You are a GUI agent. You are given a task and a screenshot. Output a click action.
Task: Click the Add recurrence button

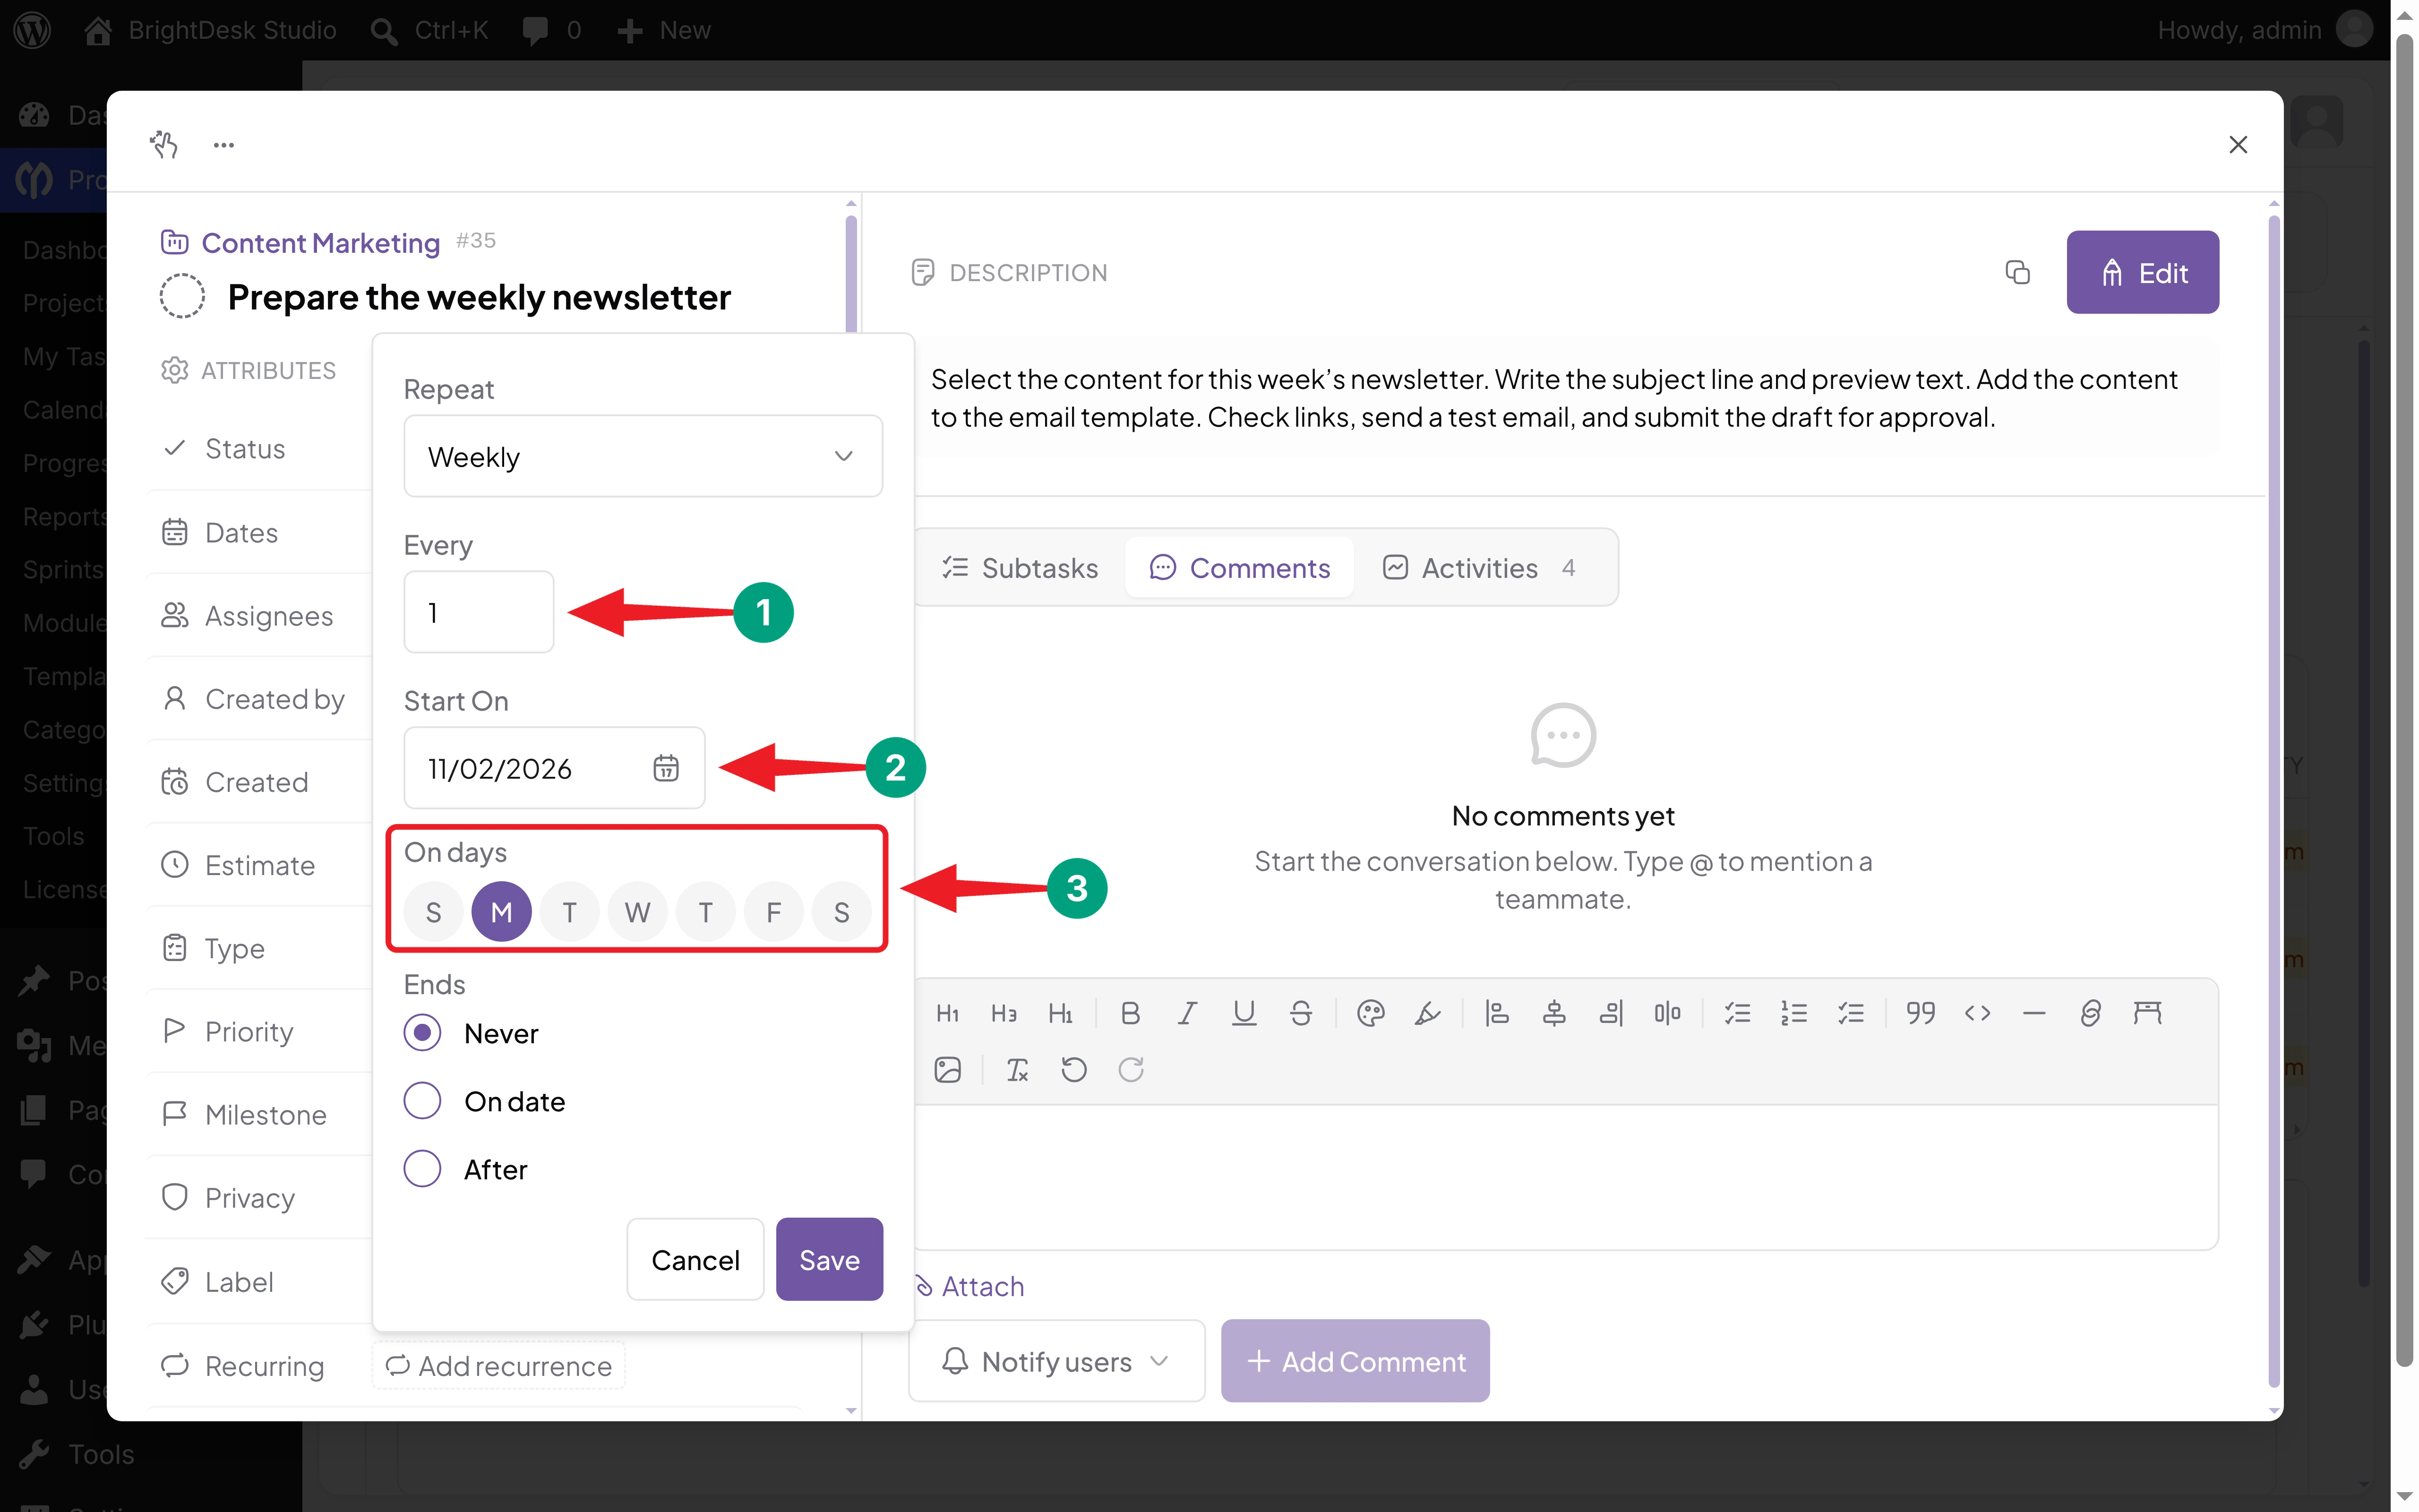pos(499,1365)
